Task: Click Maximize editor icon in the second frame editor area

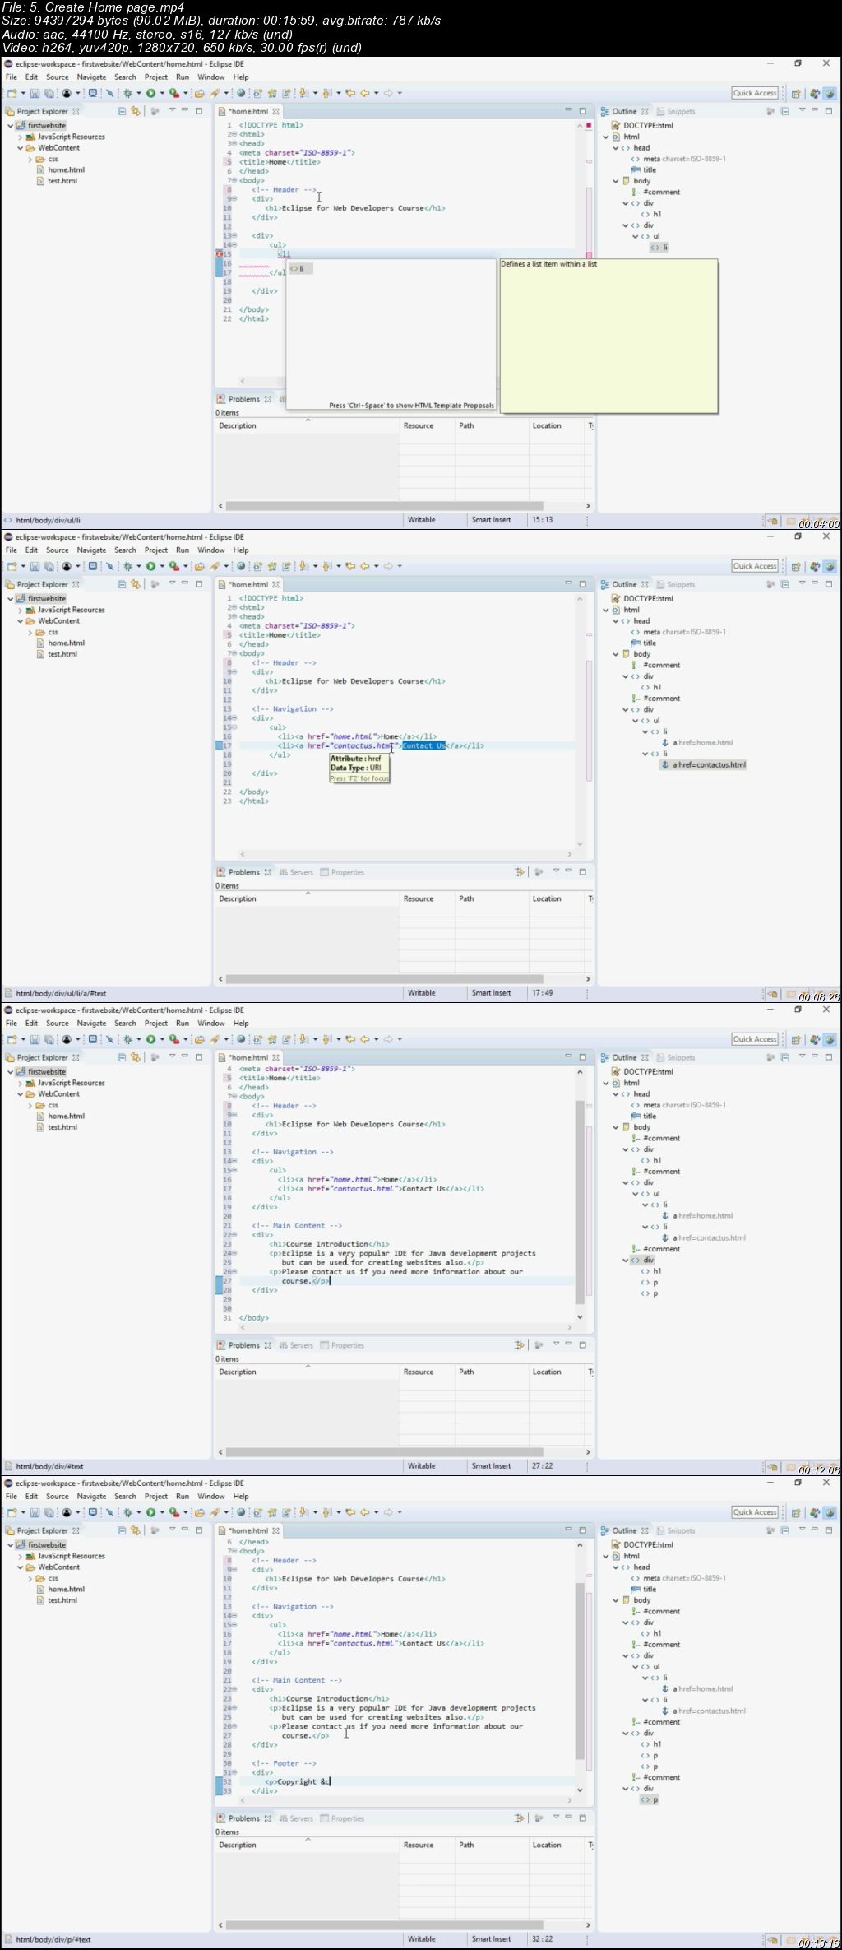Action: tap(582, 583)
